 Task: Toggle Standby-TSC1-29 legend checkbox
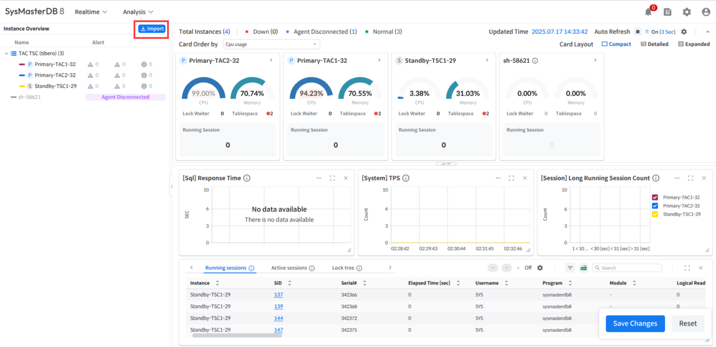point(655,214)
